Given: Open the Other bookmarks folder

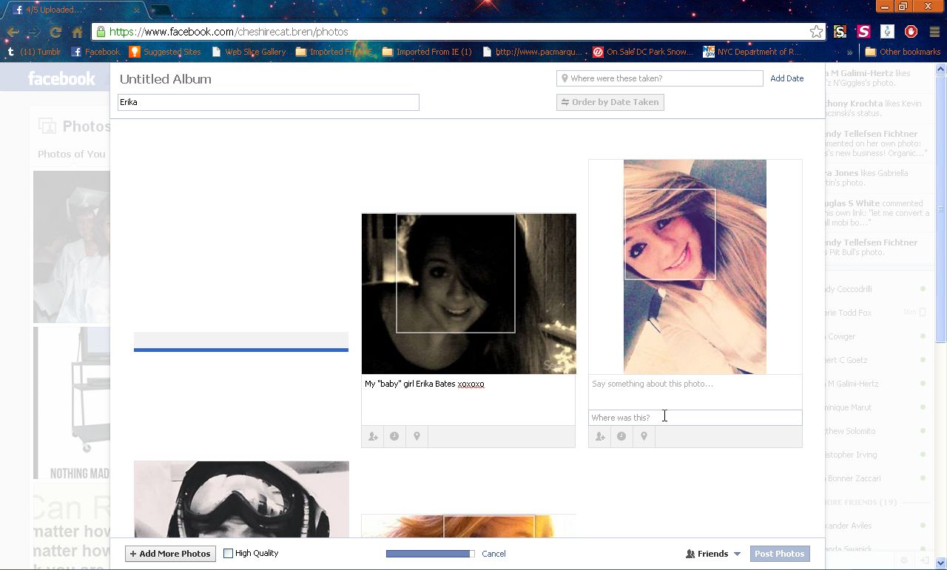Looking at the screenshot, I should (x=903, y=52).
